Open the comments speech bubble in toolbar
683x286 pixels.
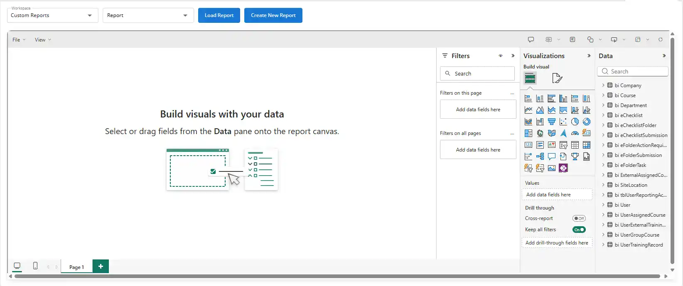(x=531, y=39)
